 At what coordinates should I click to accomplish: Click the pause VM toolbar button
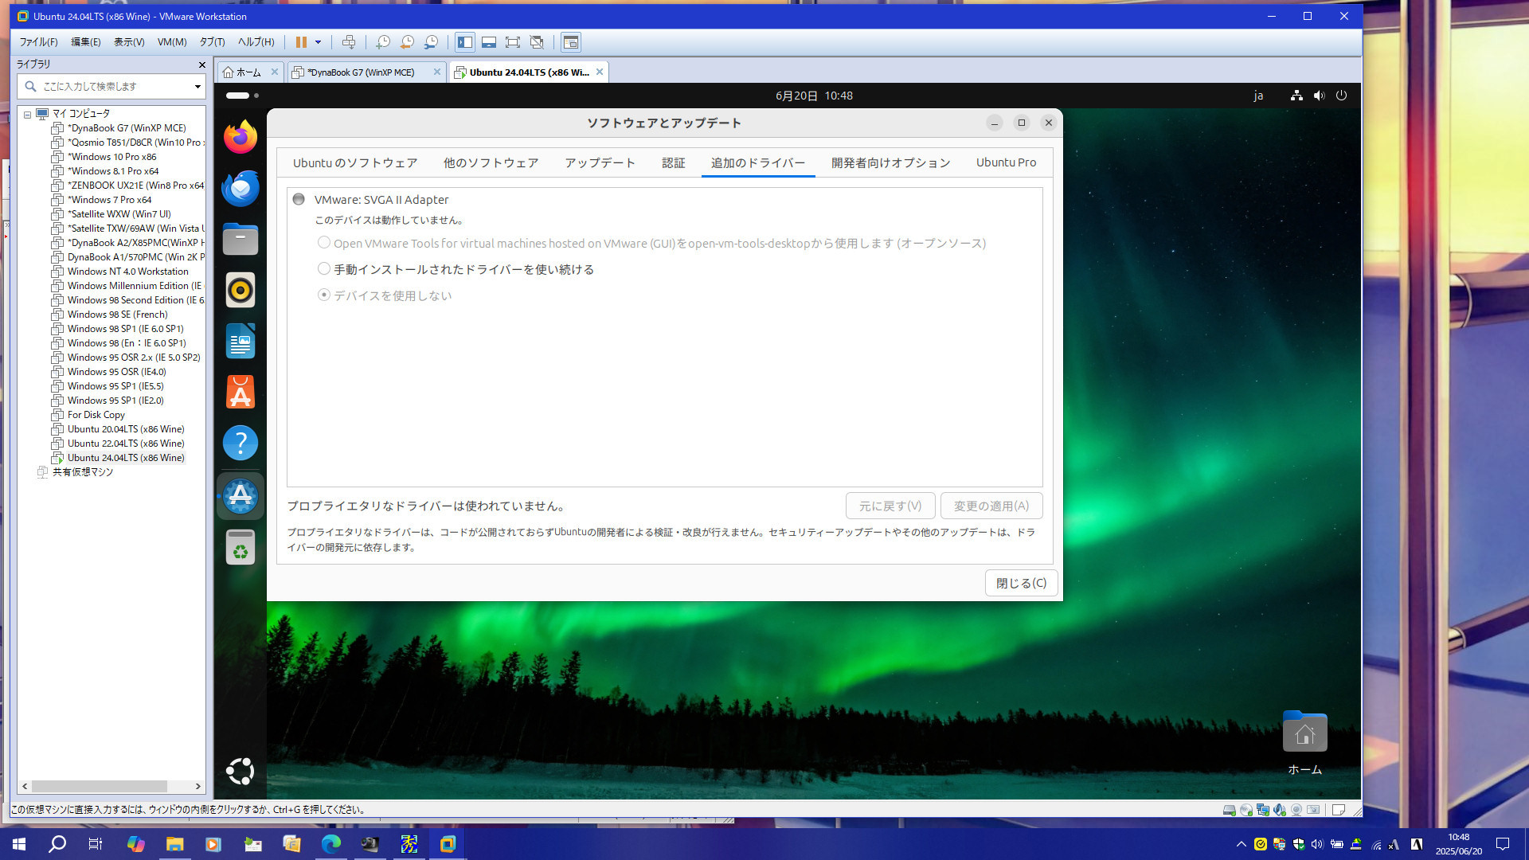pos(301,42)
